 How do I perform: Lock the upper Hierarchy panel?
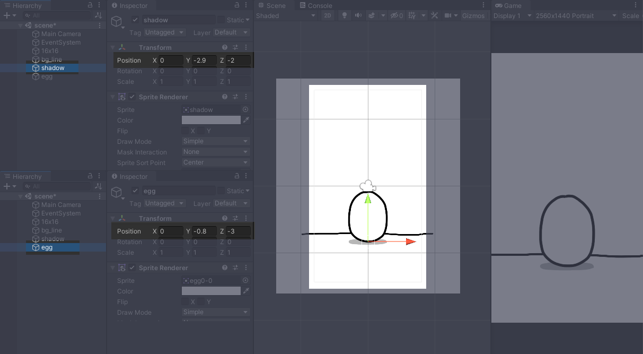click(90, 5)
